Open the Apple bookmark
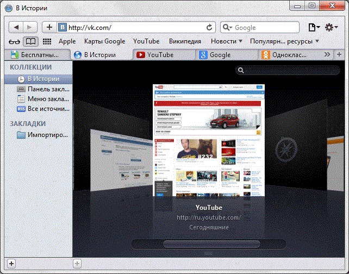 pos(67,41)
